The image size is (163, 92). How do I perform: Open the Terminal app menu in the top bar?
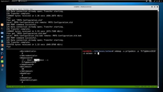[23, 1]
